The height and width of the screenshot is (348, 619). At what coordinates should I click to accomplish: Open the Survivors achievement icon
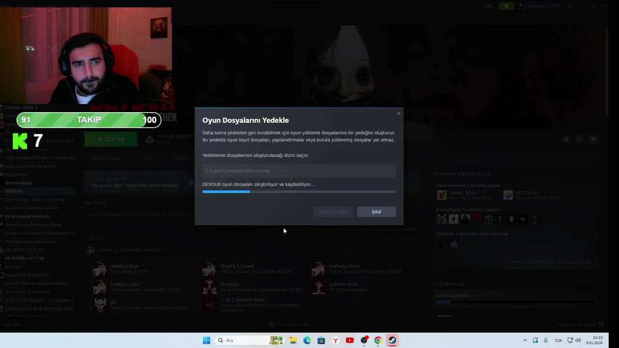tap(209, 287)
